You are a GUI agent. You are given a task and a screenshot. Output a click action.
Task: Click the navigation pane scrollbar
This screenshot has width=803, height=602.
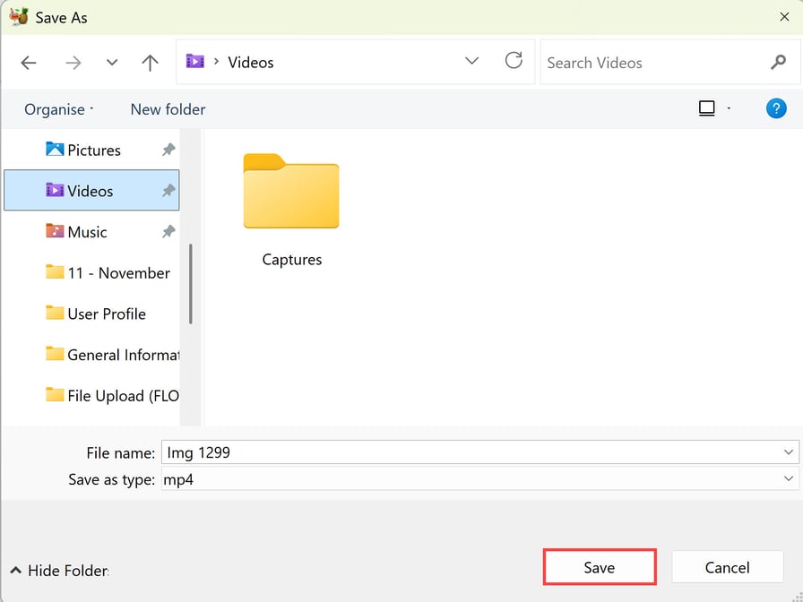tap(191, 284)
